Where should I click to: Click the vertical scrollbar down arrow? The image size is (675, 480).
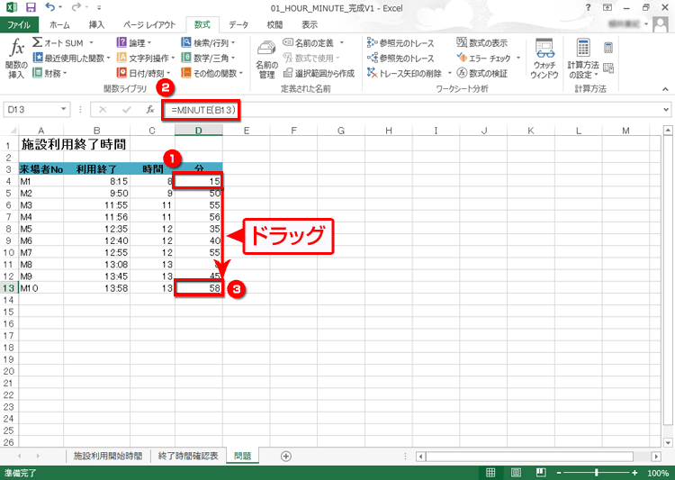click(668, 442)
